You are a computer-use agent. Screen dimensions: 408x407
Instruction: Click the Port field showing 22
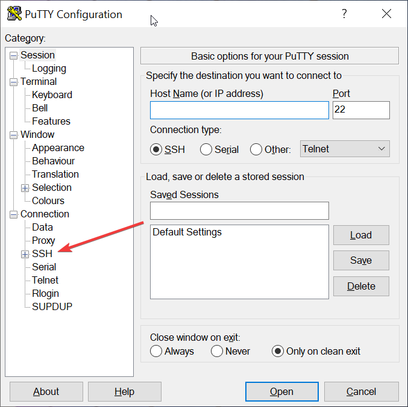tap(361, 110)
